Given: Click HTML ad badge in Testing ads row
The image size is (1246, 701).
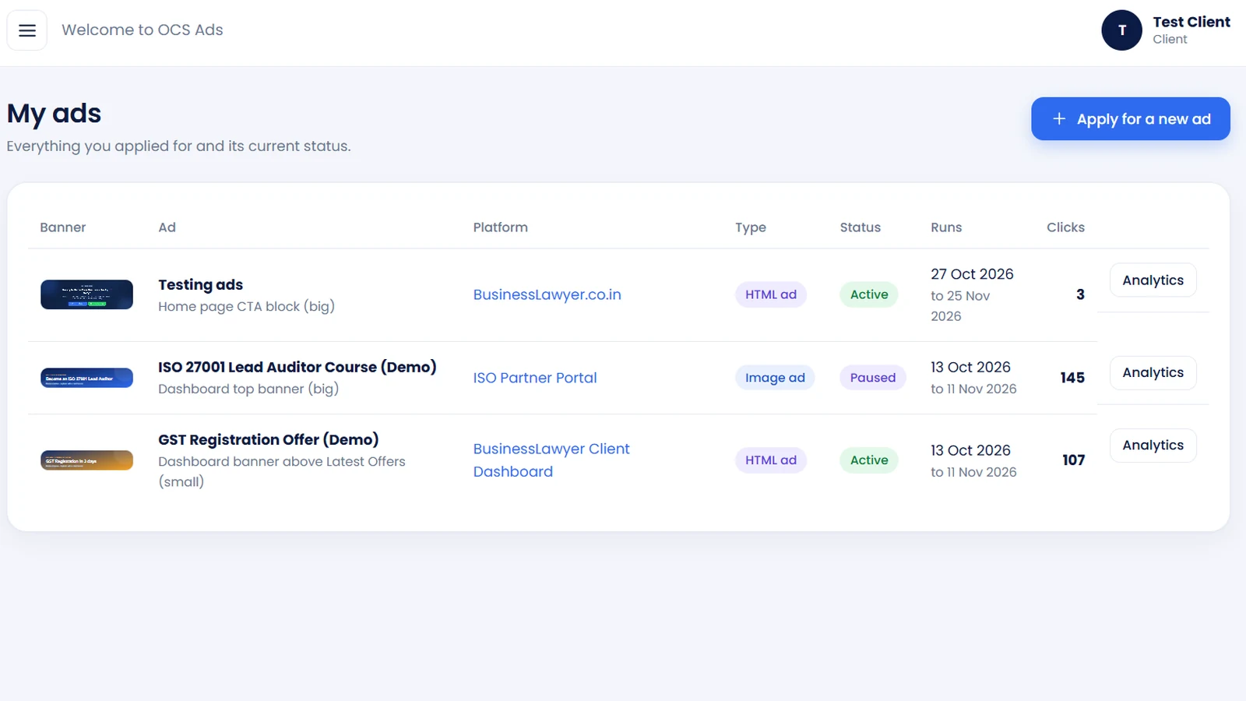Looking at the screenshot, I should tap(770, 294).
